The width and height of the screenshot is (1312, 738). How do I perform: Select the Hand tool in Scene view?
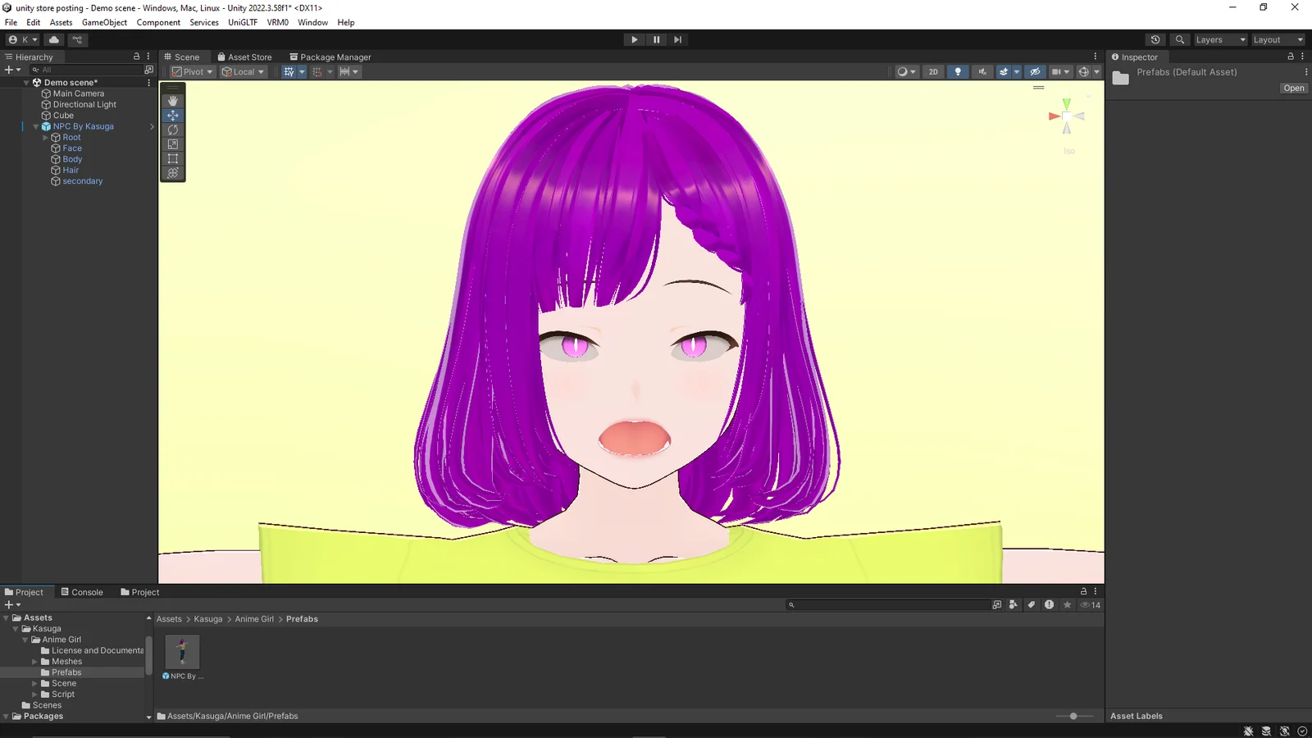tap(172, 100)
